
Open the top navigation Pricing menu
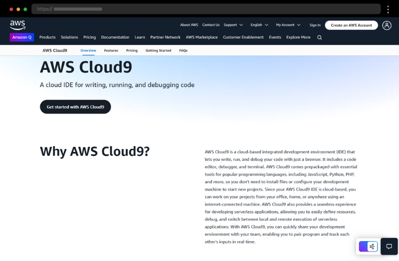[x=90, y=37]
